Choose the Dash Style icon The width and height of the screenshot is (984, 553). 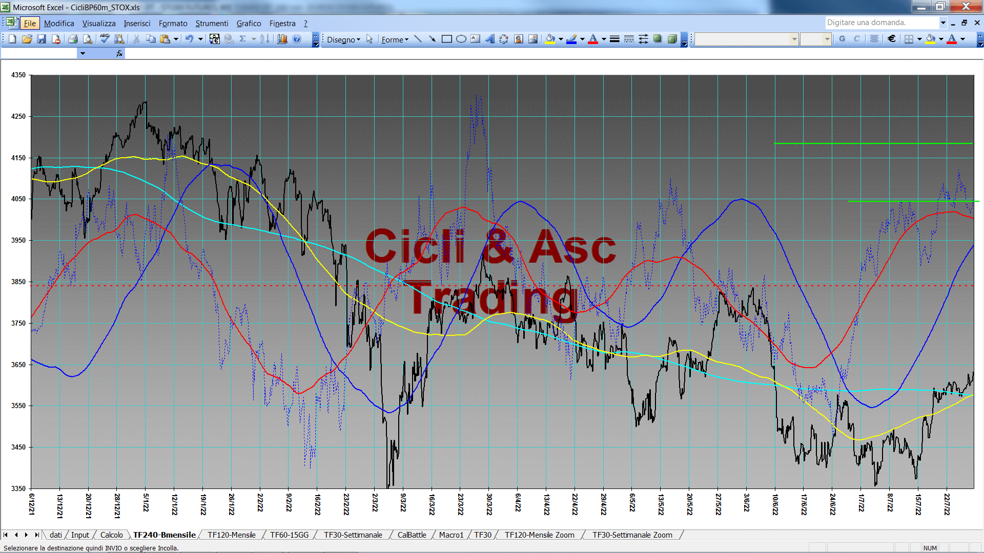click(x=629, y=39)
